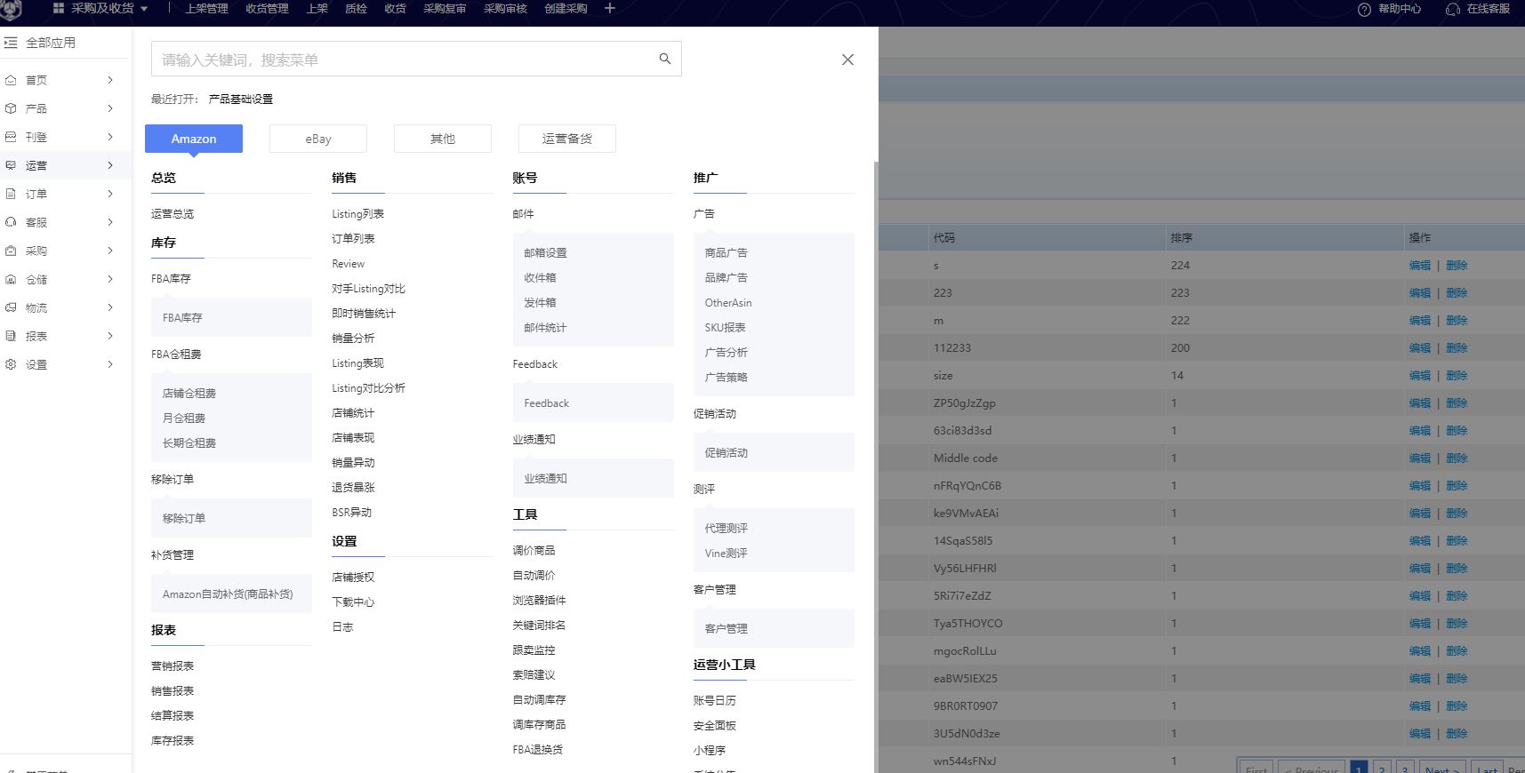Click the report icon beside 报表
This screenshot has width=1525, height=773.
pos(11,336)
